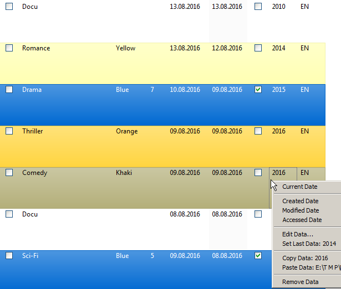Viewport: 341px width, 289px height.
Task: Check the Thriller row box before 2016
Action: click(258, 131)
